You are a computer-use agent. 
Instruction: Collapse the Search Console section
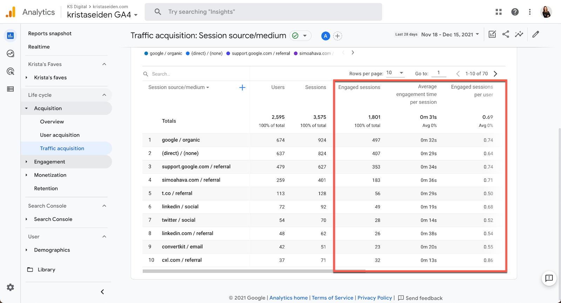click(x=104, y=206)
